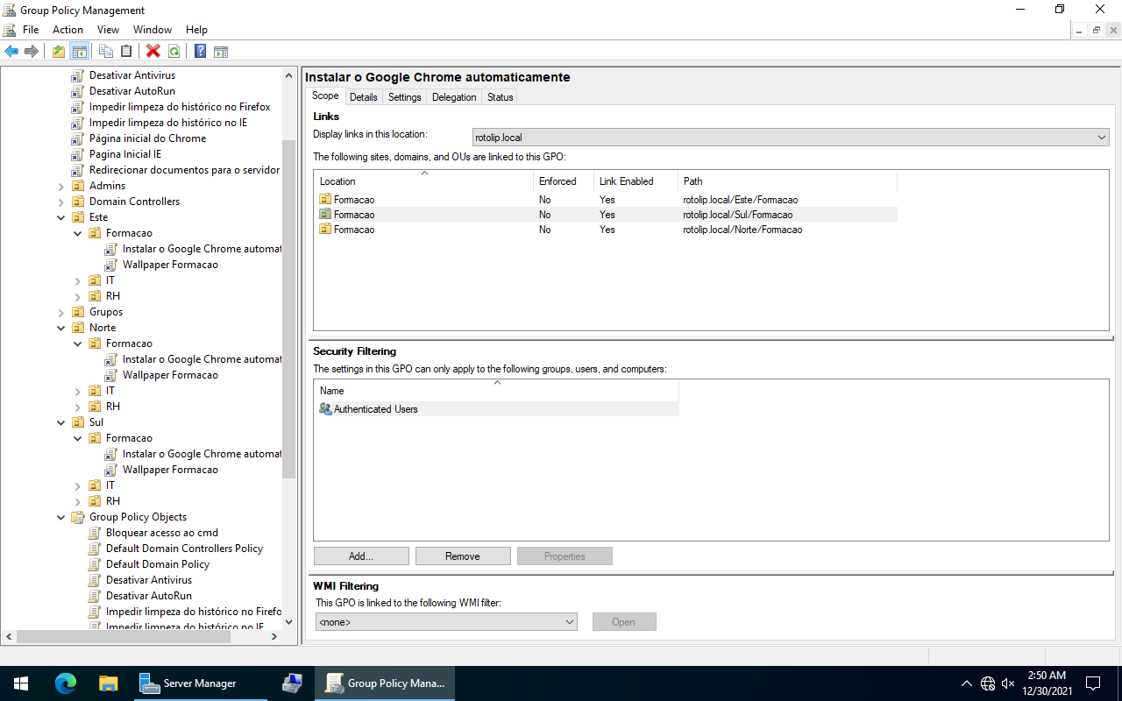Open Help with the question mark icon
Viewport: 1122px width, 701px height.
click(200, 51)
